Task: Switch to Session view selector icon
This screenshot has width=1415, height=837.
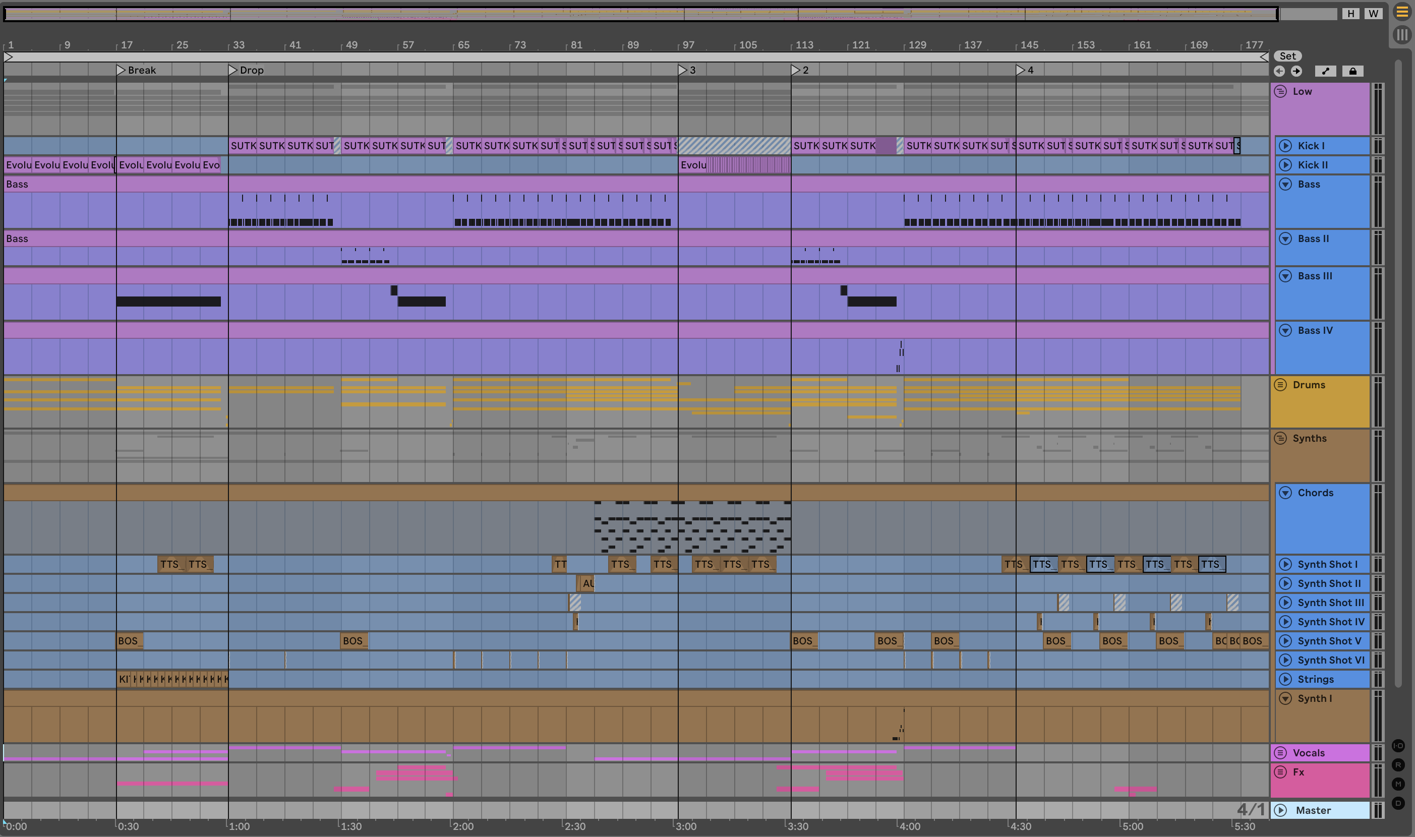Action: tap(1401, 35)
